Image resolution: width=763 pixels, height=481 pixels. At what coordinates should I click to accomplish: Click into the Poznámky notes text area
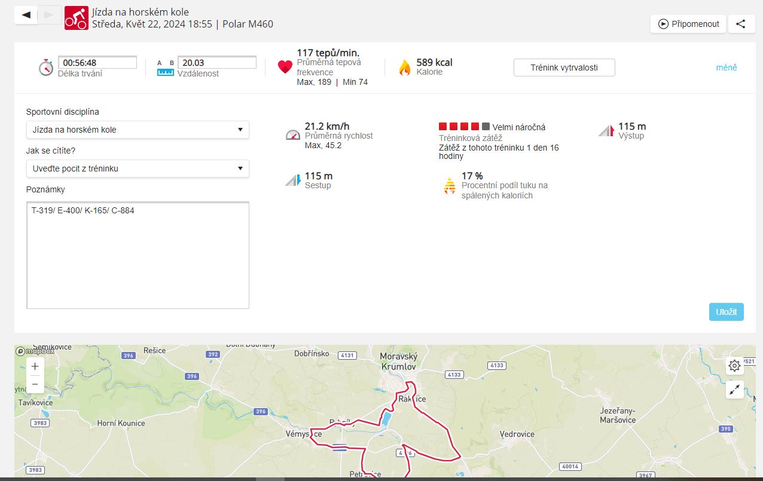[138, 255]
